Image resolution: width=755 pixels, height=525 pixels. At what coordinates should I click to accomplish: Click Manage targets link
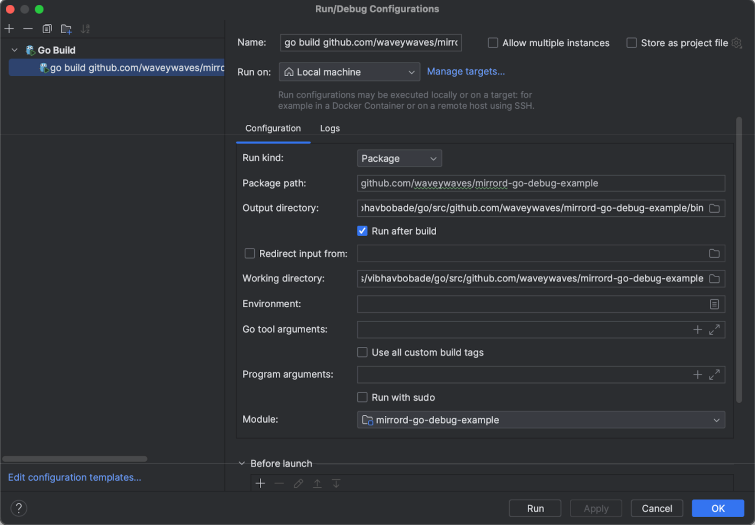pyautogui.click(x=465, y=72)
